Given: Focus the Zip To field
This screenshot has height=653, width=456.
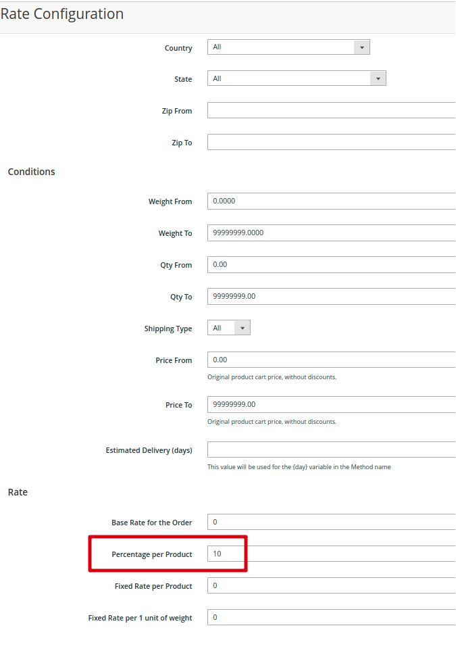Looking at the screenshot, I should click(331, 142).
